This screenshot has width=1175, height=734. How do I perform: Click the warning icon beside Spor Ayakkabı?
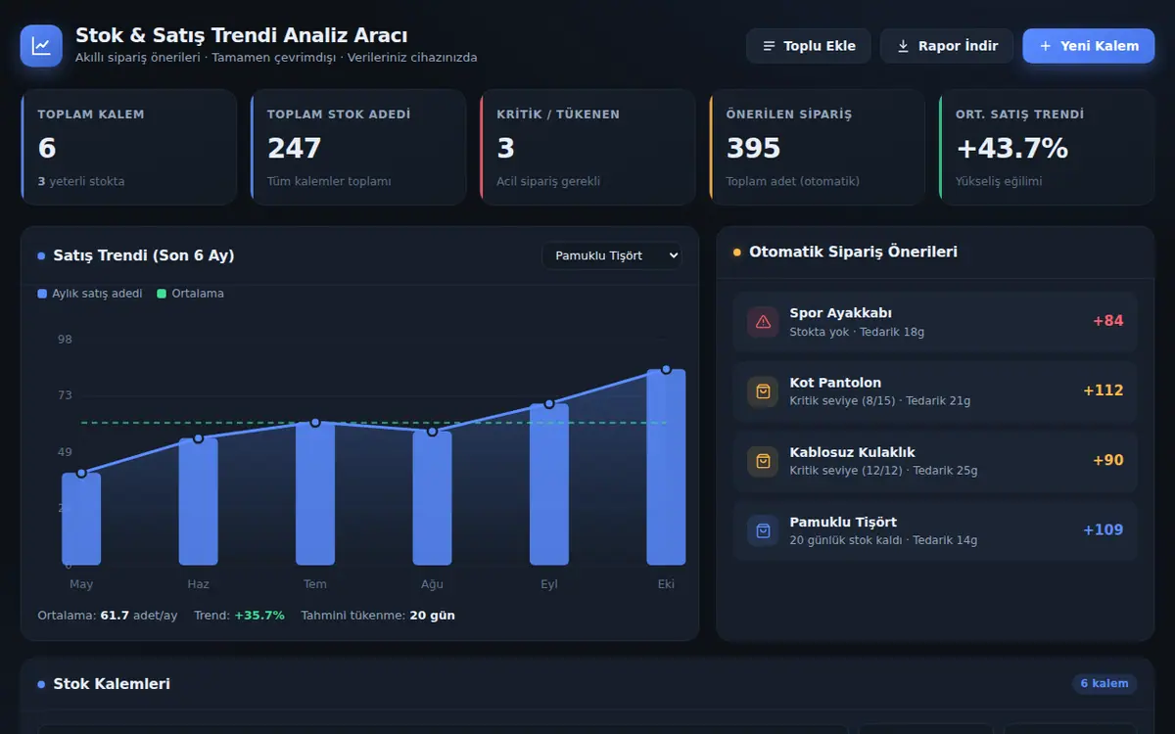tap(763, 322)
